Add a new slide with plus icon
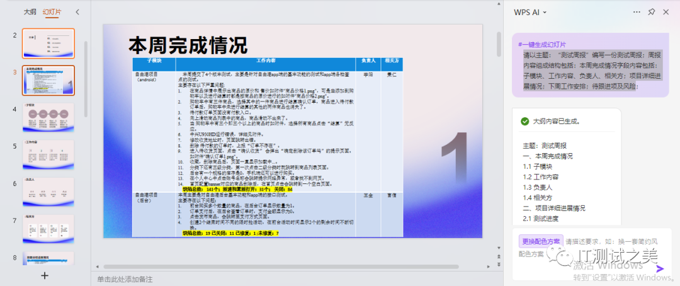 coord(44,275)
